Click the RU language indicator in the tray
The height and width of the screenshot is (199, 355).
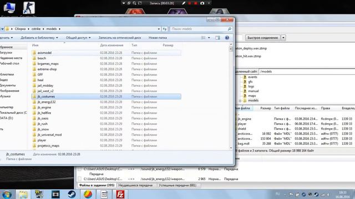277,194
